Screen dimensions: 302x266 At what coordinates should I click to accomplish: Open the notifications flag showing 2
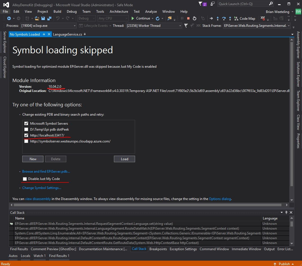(202, 4)
